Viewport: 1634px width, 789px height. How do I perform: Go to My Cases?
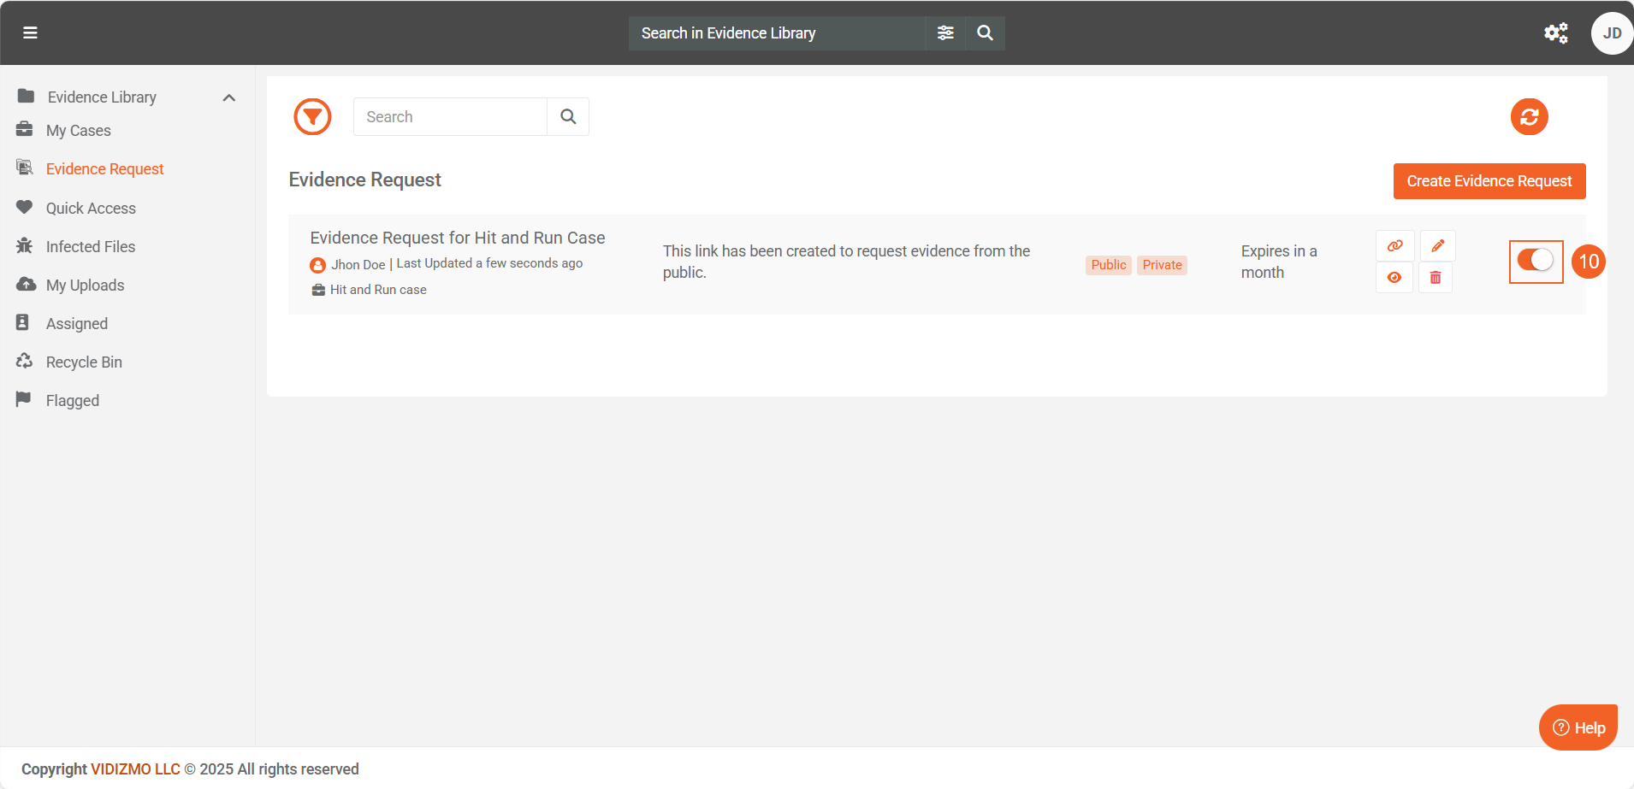point(78,131)
